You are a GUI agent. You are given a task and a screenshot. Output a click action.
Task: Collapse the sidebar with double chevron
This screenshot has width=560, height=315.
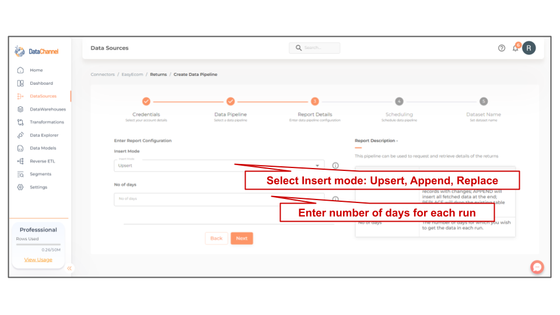click(x=69, y=268)
